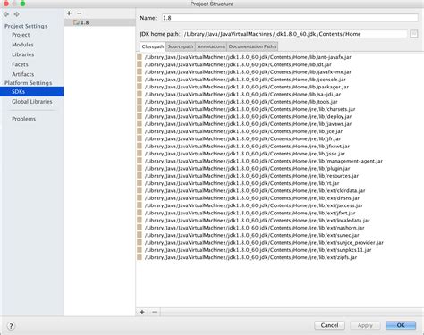The height and width of the screenshot is (335, 424).
Task: Select the localedata.jar classpath entry
Action: (x=258, y=221)
